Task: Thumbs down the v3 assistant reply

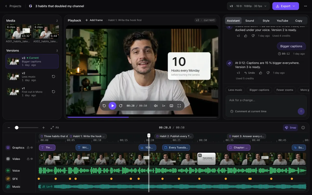Action: pyautogui.click(x=268, y=73)
